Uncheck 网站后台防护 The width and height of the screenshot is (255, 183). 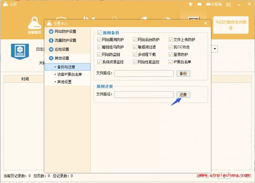pyautogui.click(x=135, y=40)
